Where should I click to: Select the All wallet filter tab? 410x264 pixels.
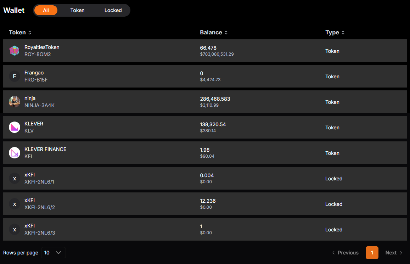(x=46, y=10)
